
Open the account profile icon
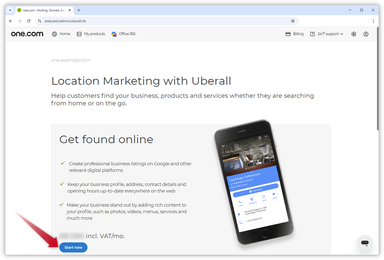click(366, 34)
